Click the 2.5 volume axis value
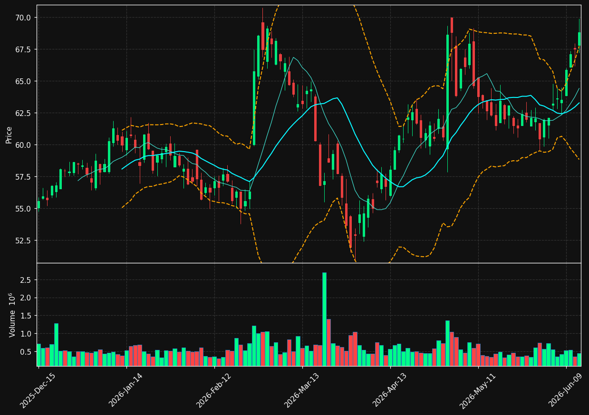The width and height of the screenshot is (589, 415). click(27, 280)
